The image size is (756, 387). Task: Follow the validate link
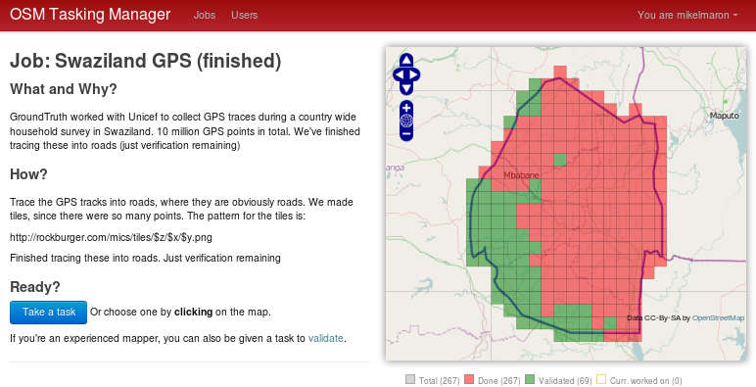click(x=326, y=338)
